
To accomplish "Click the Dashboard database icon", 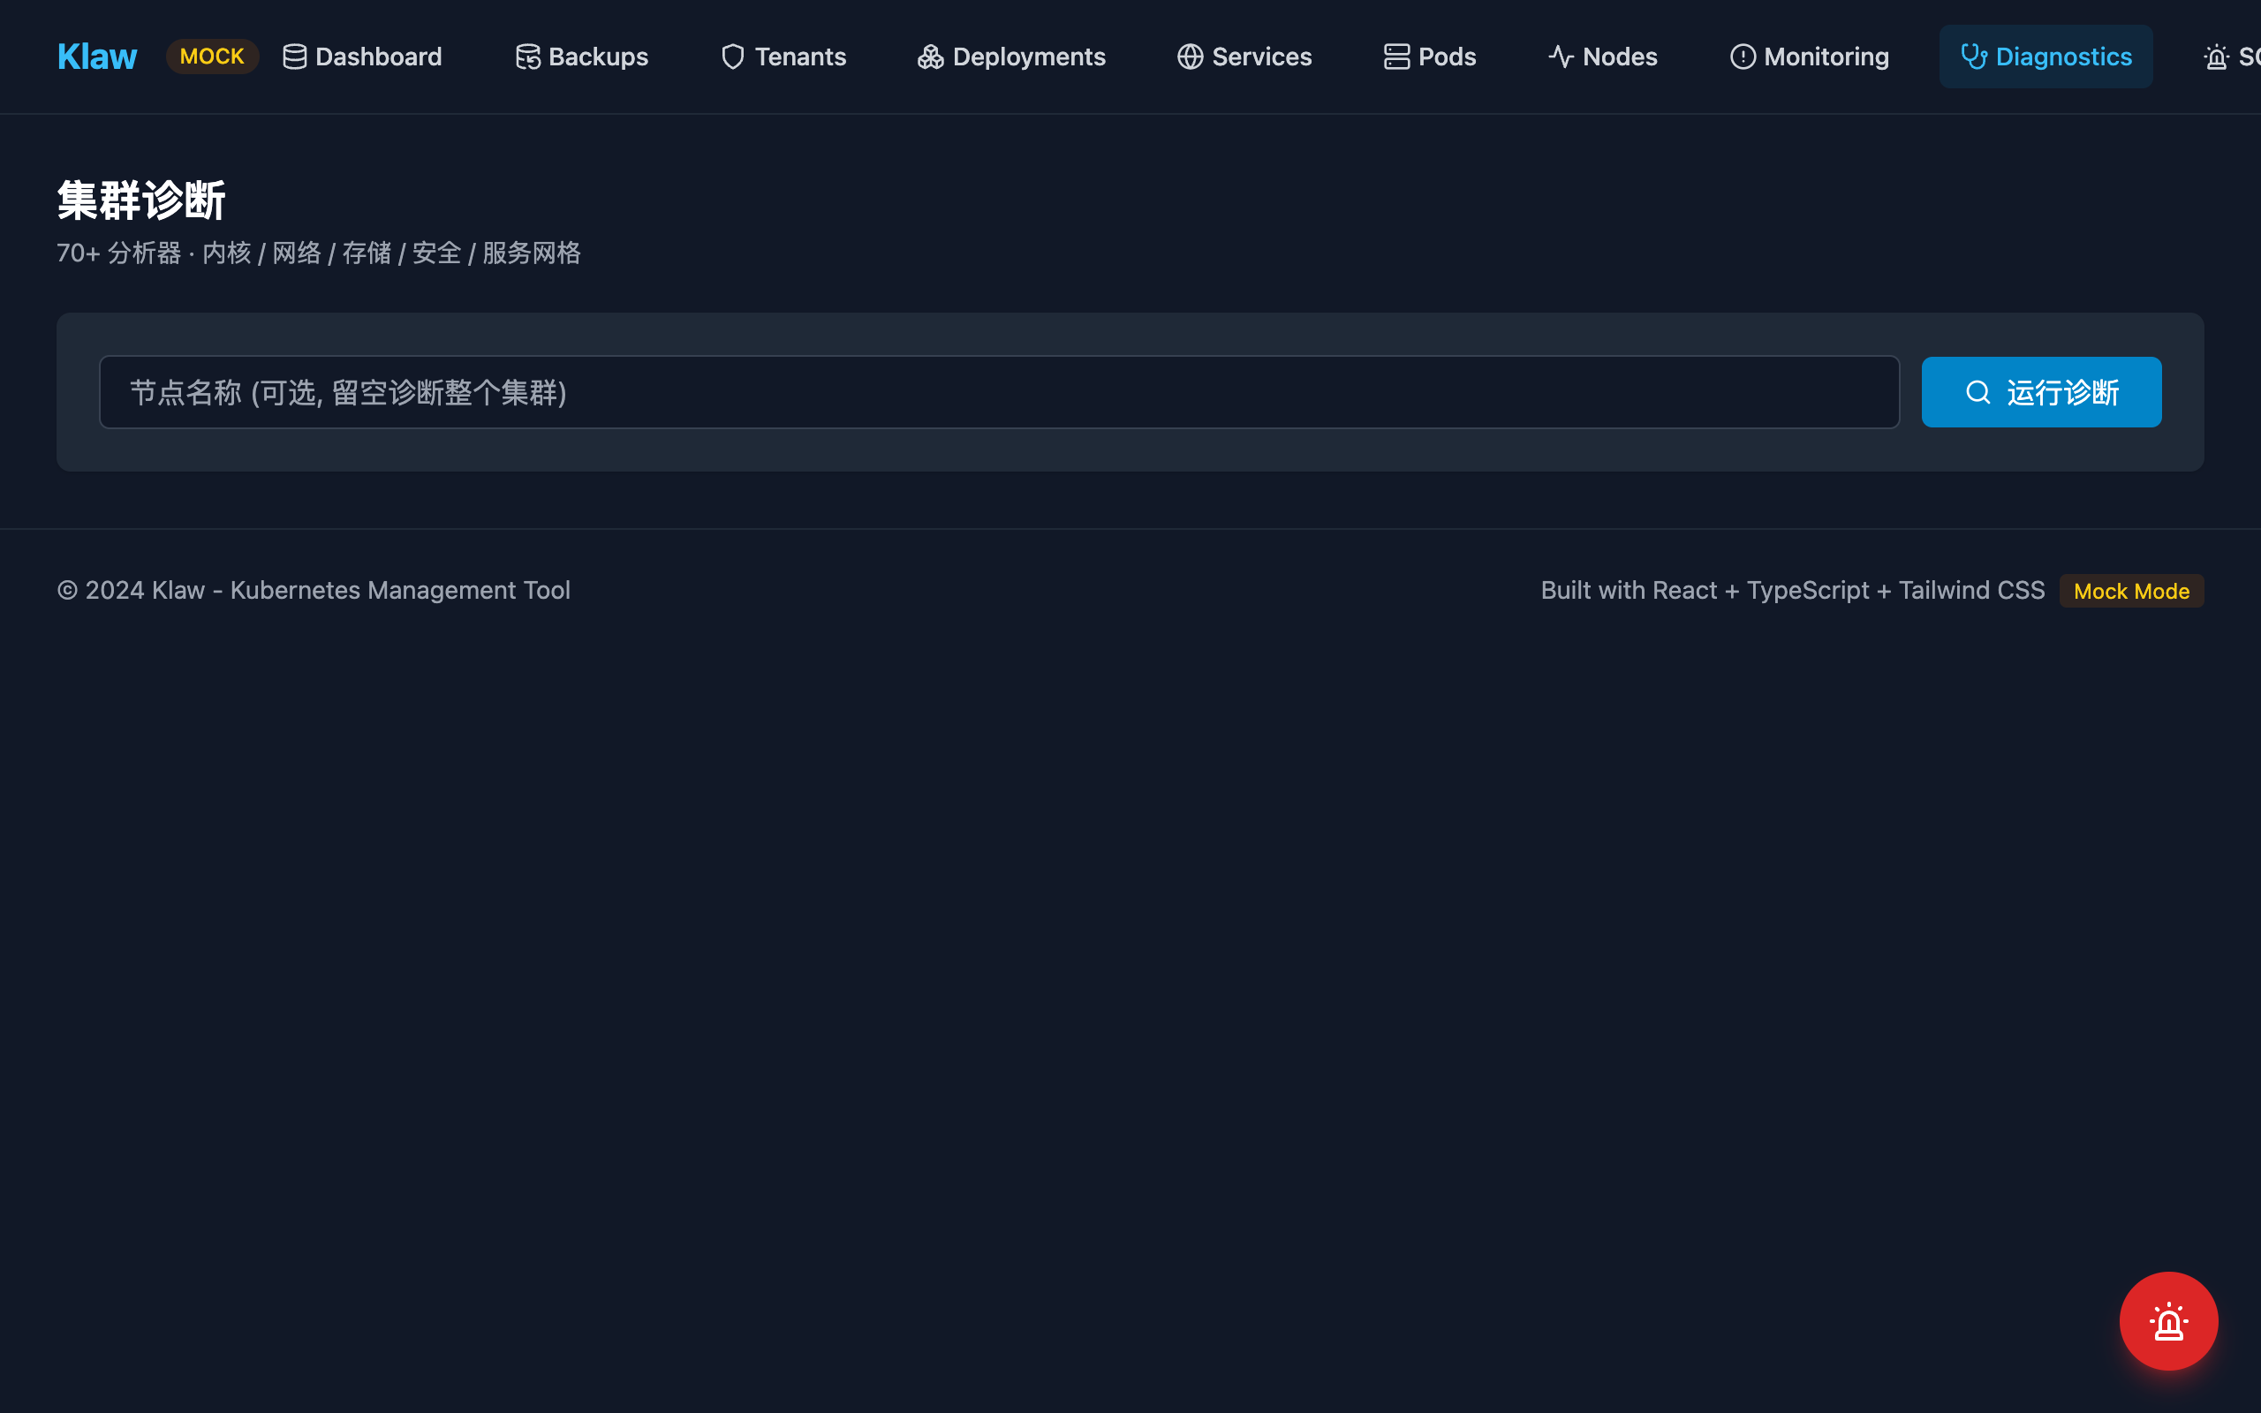I will (x=294, y=57).
